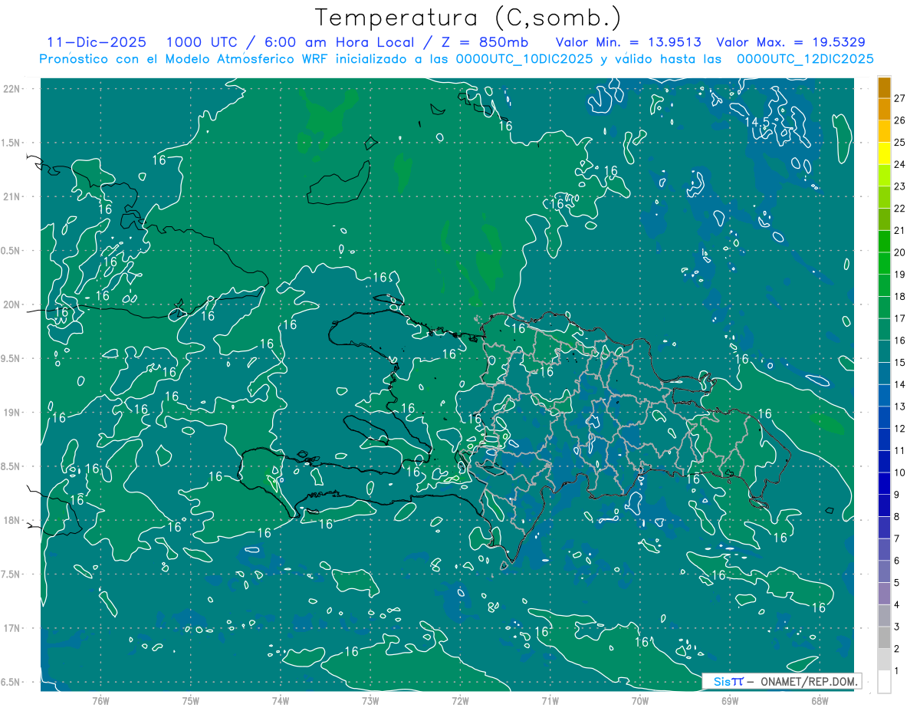Viewport: 920px width, 711px height.
Task: Click the white colorbar segment below 1
Action: 884,682
